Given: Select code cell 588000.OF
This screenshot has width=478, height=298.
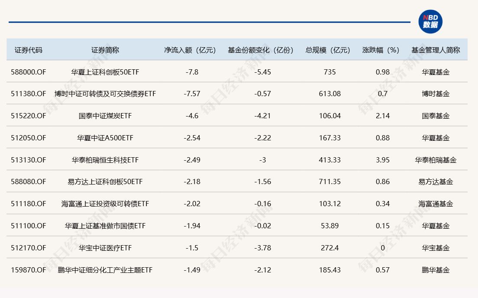Looking at the screenshot, I should tap(28, 72).
